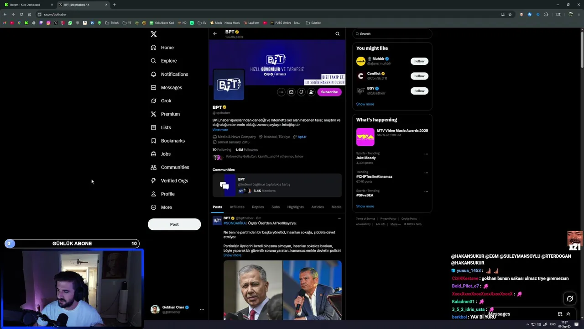Open Gokhan Oner account menu dots
The image size is (584, 329).
tap(202, 309)
